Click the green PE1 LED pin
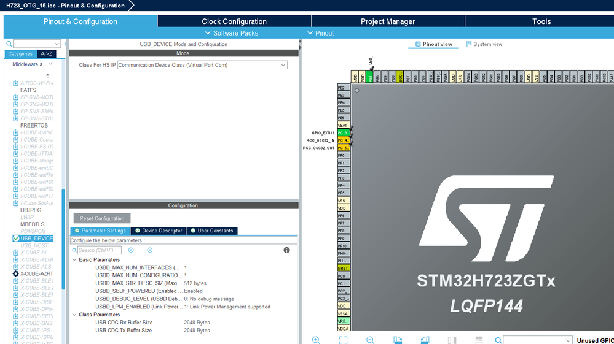This screenshot has height=344, width=614. pyautogui.click(x=370, y=77)
